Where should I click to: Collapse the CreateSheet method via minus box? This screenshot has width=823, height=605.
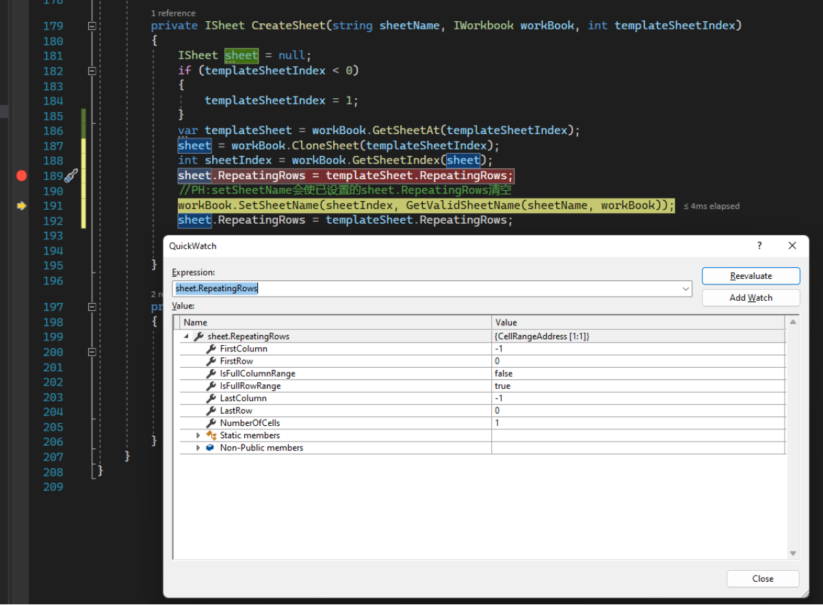(92, 25)
